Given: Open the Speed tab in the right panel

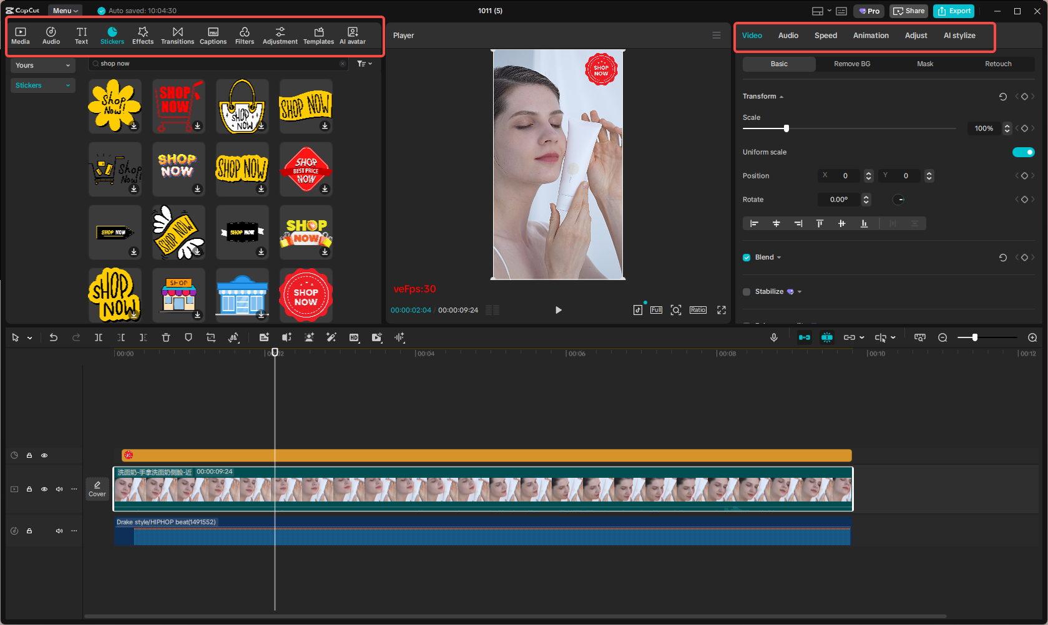Looking at the screenshot, I should pos(825,36).
